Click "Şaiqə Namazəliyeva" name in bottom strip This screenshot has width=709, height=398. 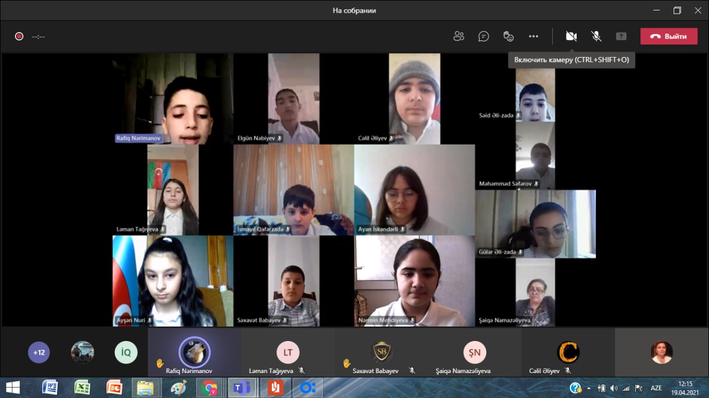pos(463,371)
